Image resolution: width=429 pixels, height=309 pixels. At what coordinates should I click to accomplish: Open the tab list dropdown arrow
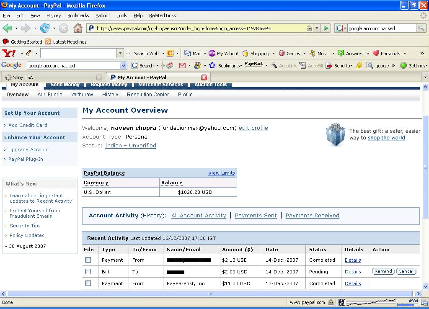pos(426,77)
